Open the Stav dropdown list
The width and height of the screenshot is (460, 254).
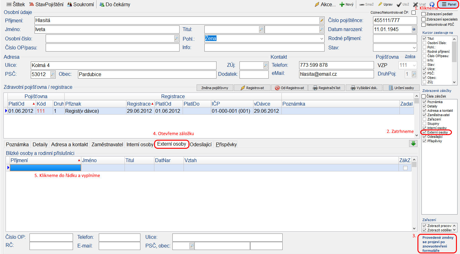click(414, 48)
